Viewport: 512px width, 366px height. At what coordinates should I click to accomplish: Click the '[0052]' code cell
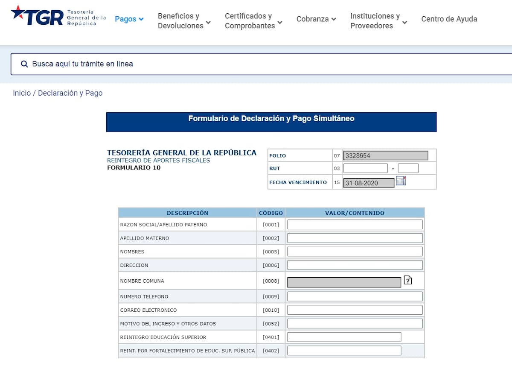click(x=271, y=324)
